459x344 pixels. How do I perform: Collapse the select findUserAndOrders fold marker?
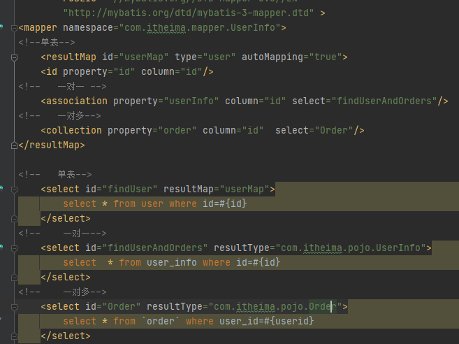point(14,248)
